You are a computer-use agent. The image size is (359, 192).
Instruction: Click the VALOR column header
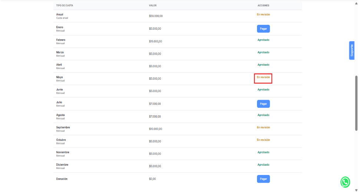152,6
